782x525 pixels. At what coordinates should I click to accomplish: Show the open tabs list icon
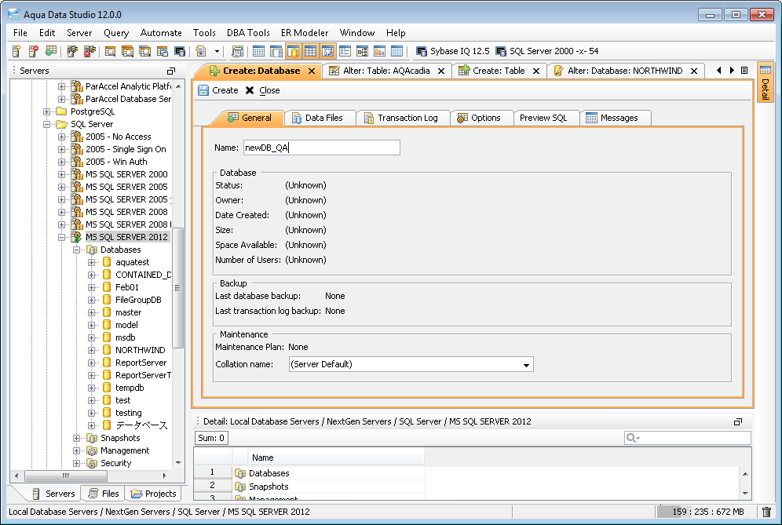pos(744,71)
